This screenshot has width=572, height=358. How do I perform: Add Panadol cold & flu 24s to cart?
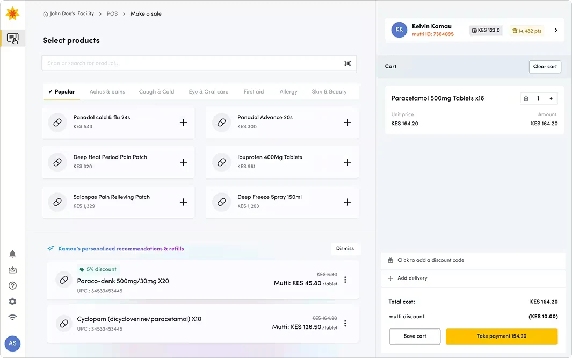point(184,123)
